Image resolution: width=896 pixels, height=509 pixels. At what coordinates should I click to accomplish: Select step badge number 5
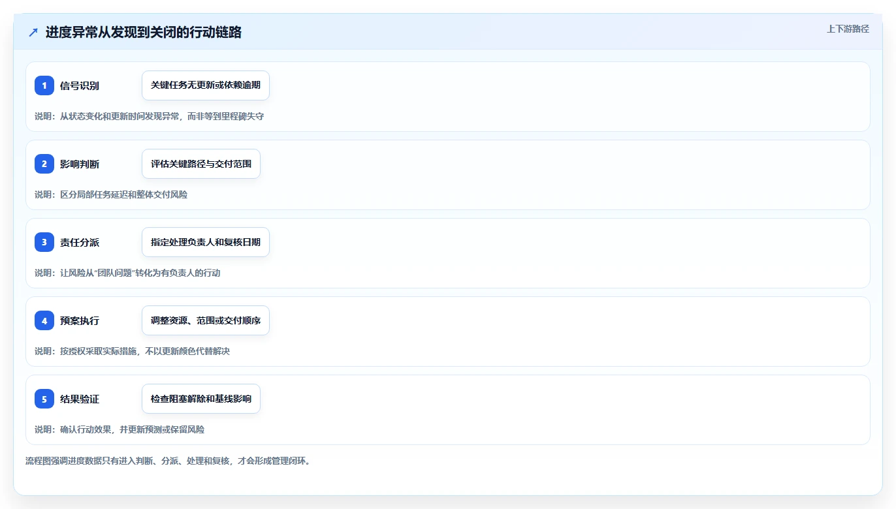point(44,399)
